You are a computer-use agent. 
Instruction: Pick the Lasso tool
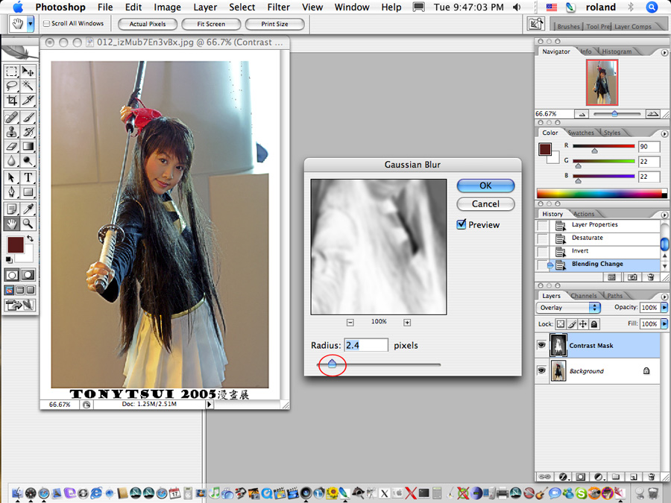11,86
